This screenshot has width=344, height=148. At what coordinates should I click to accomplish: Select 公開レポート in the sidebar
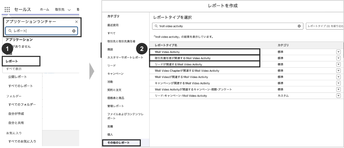(18, 77)
